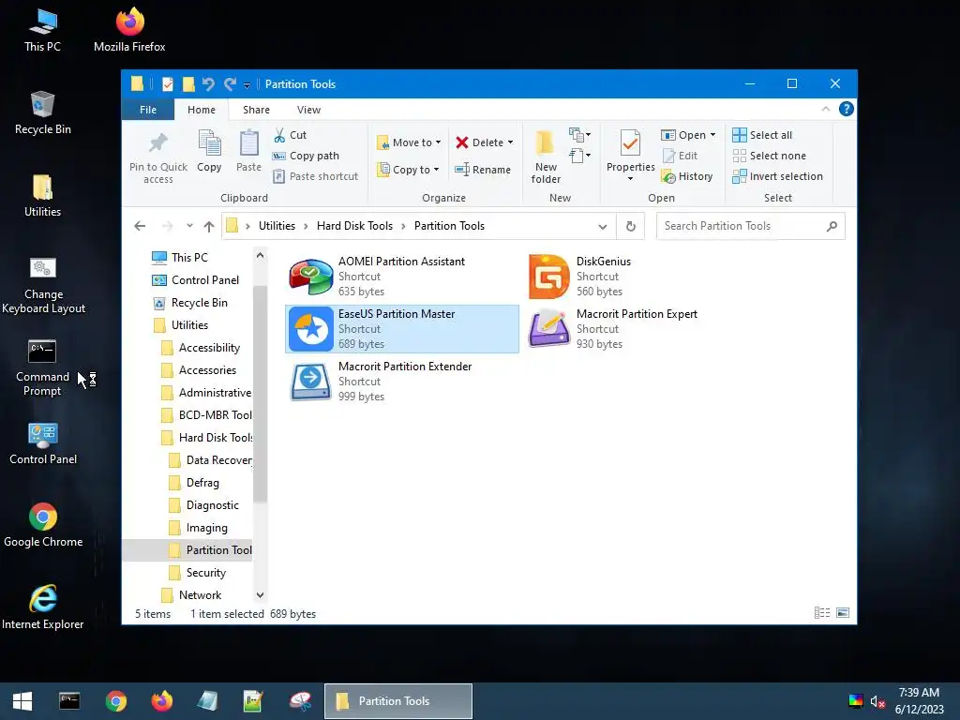The height and width of the screenshot is (720, 960).
Task: Select Accessibility folder in tree
Action: [x=201, y=348]
